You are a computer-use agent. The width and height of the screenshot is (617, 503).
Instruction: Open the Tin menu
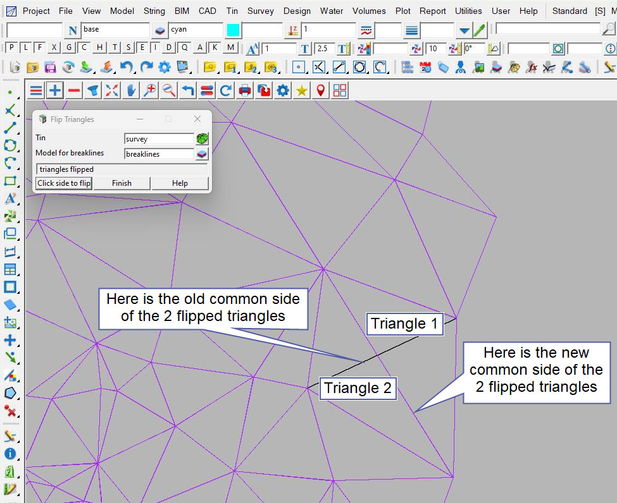click(x=232, y=11)
